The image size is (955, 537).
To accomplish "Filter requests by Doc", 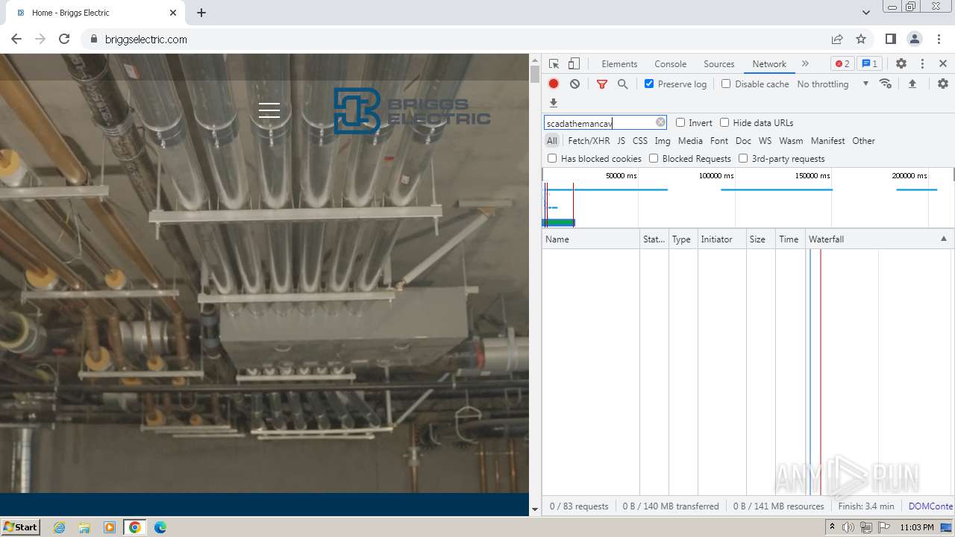I will click(743, 140).
